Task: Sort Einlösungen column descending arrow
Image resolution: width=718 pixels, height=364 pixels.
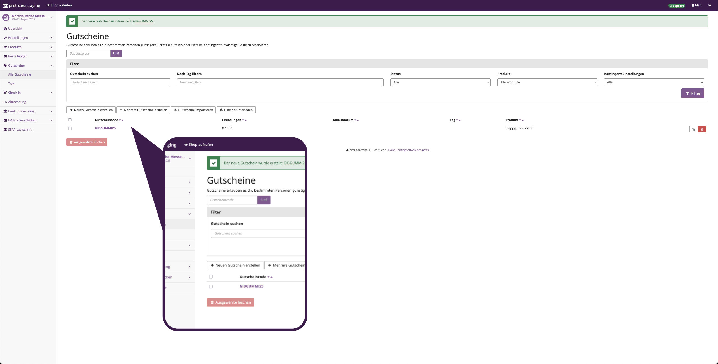Action: pos(243,120)
